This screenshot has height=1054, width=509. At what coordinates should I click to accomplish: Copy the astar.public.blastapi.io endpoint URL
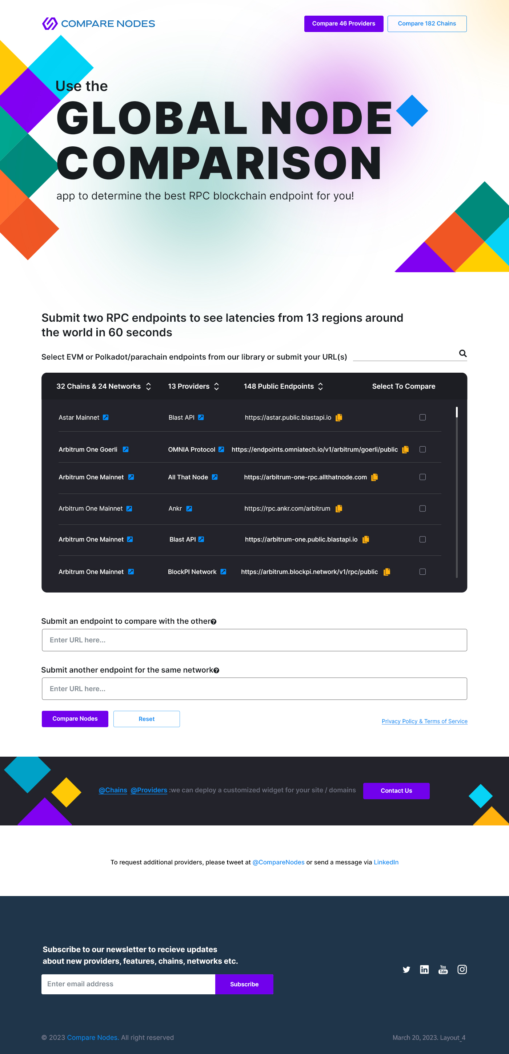(x=339, y=417)
